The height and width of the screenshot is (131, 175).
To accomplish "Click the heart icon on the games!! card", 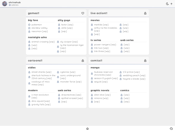I will tap(83, 13).
